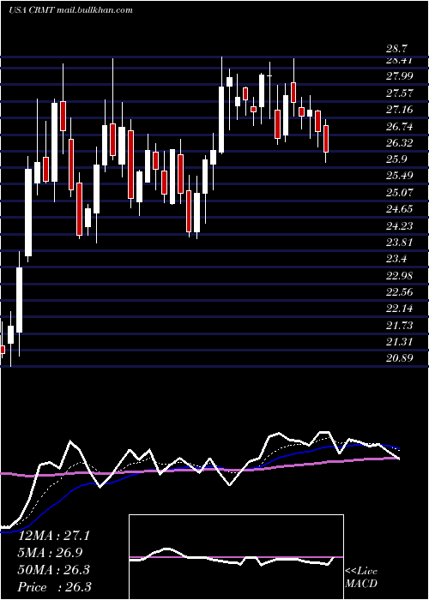Click the 'USA CRMT mail.bullkhan.com' header text
Screen dimensions: 429x600
(70, 10)
